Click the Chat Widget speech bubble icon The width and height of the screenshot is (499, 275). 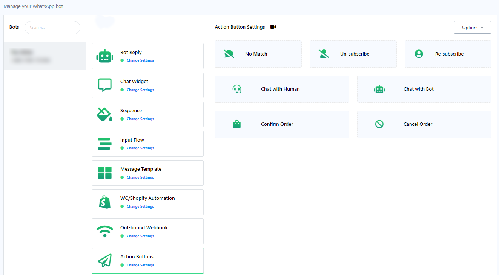[104, 85]
